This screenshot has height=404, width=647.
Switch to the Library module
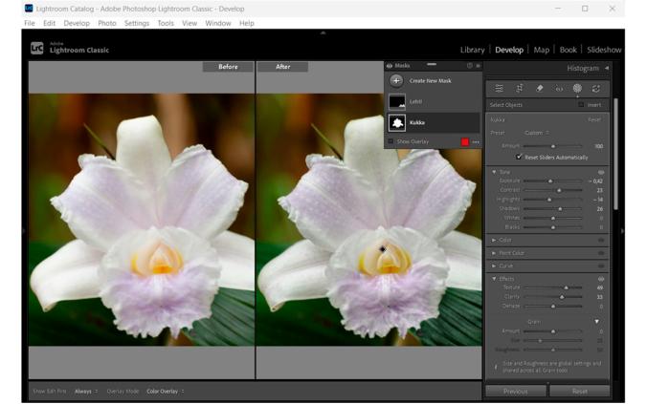click(473, 50)
